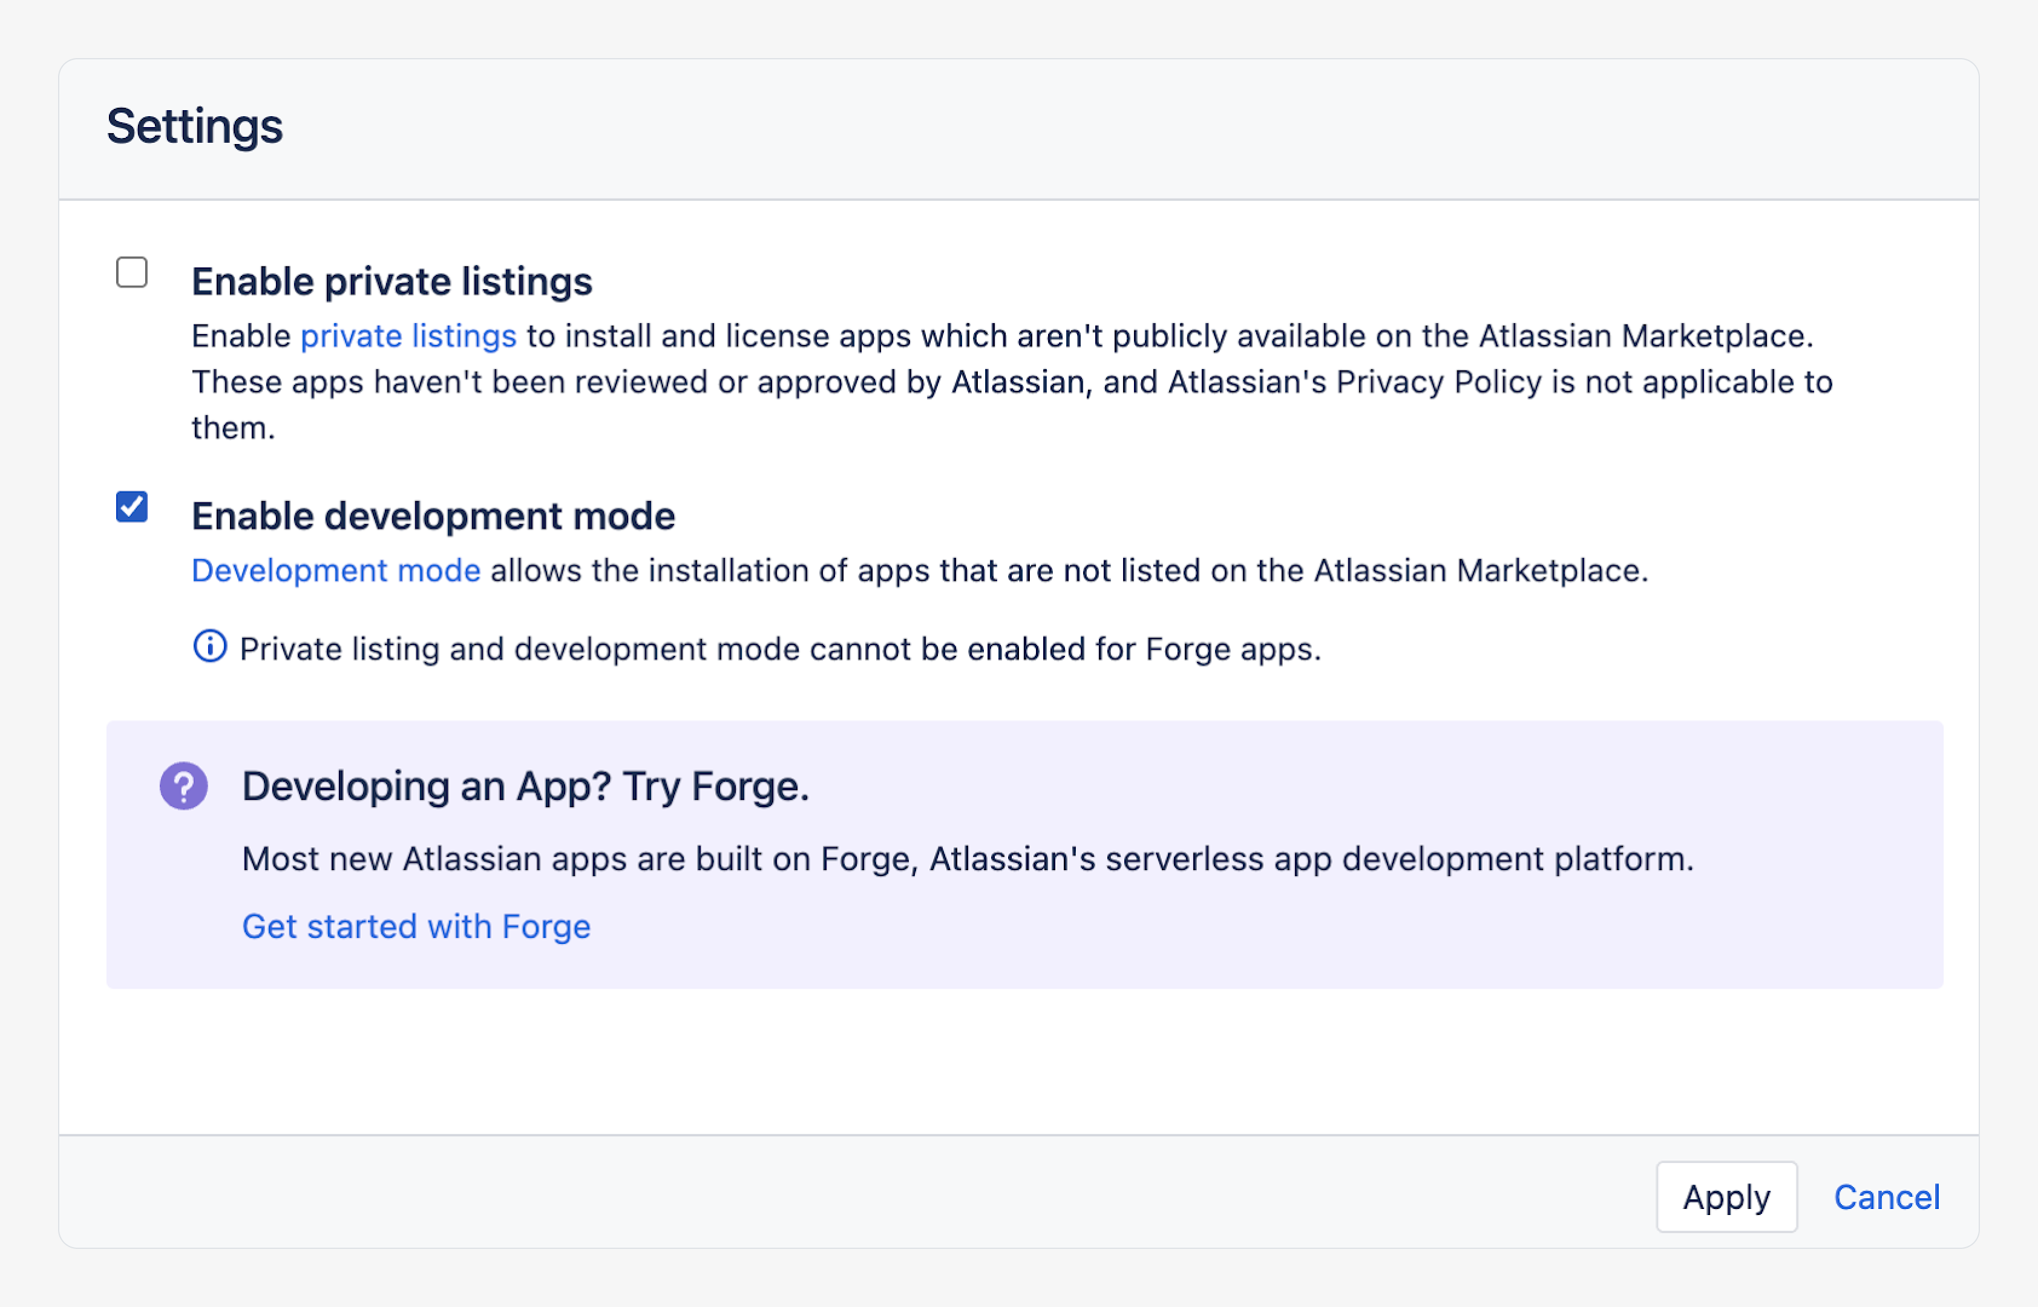Uncheck the Enable development mode checkbox
This screenshot has height=1307, width=2038.
pos(131,506)
